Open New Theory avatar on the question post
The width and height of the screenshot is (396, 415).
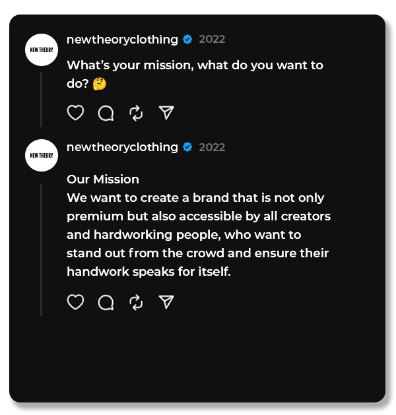pyautogui.click(x=42, y=50)
